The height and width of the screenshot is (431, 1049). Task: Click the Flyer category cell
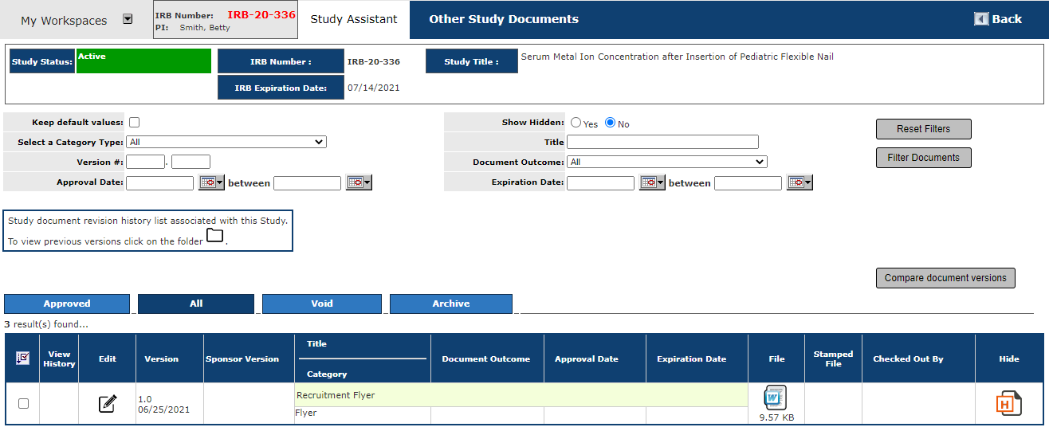[x=363, y=414]
